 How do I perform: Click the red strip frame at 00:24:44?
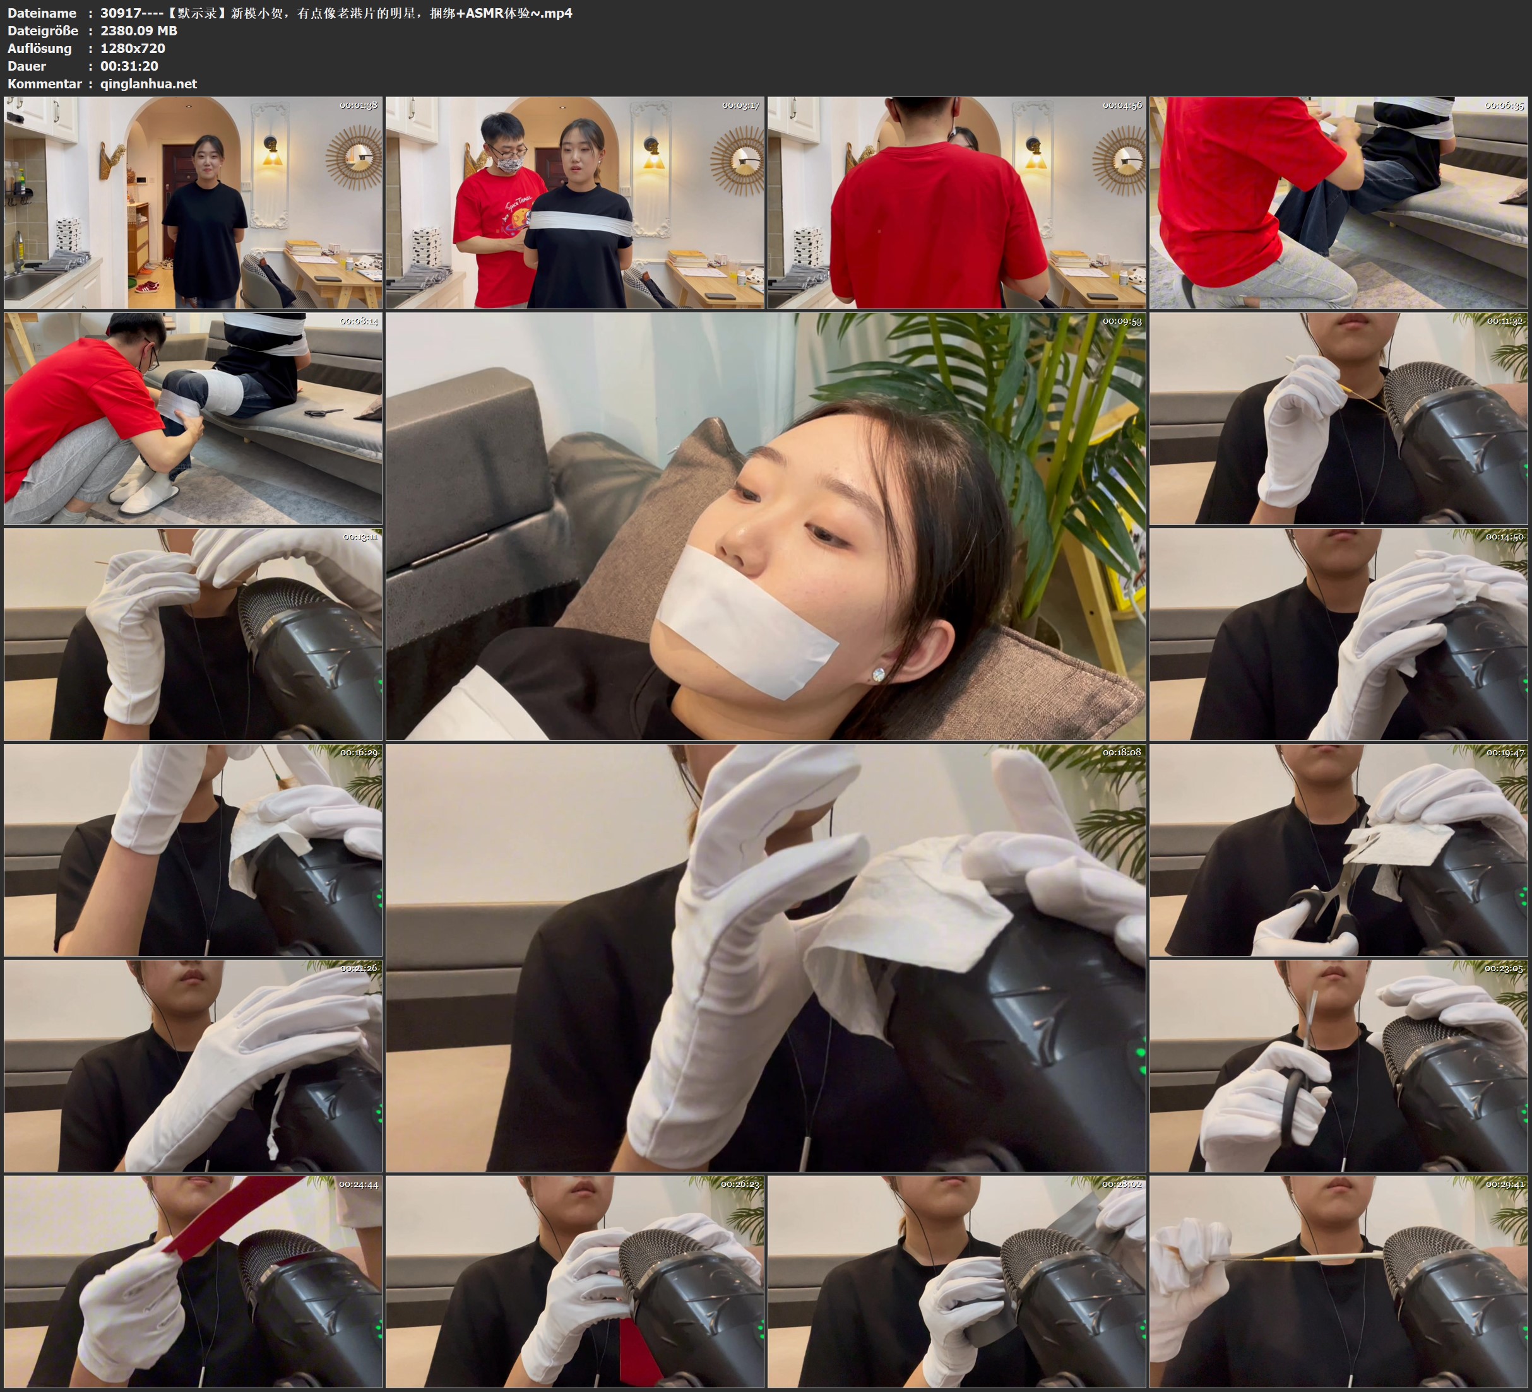point(193,1281)
